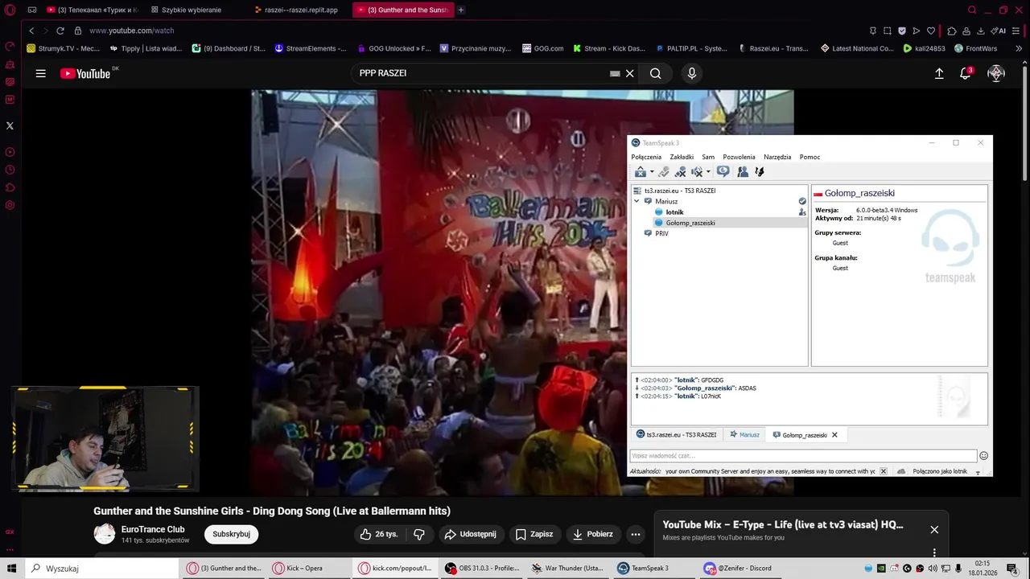Image resolution: width=1030 pixels, height=579 pixels.
Task: Close the YouTube Mix playlist panel
Action: point(934,530)
